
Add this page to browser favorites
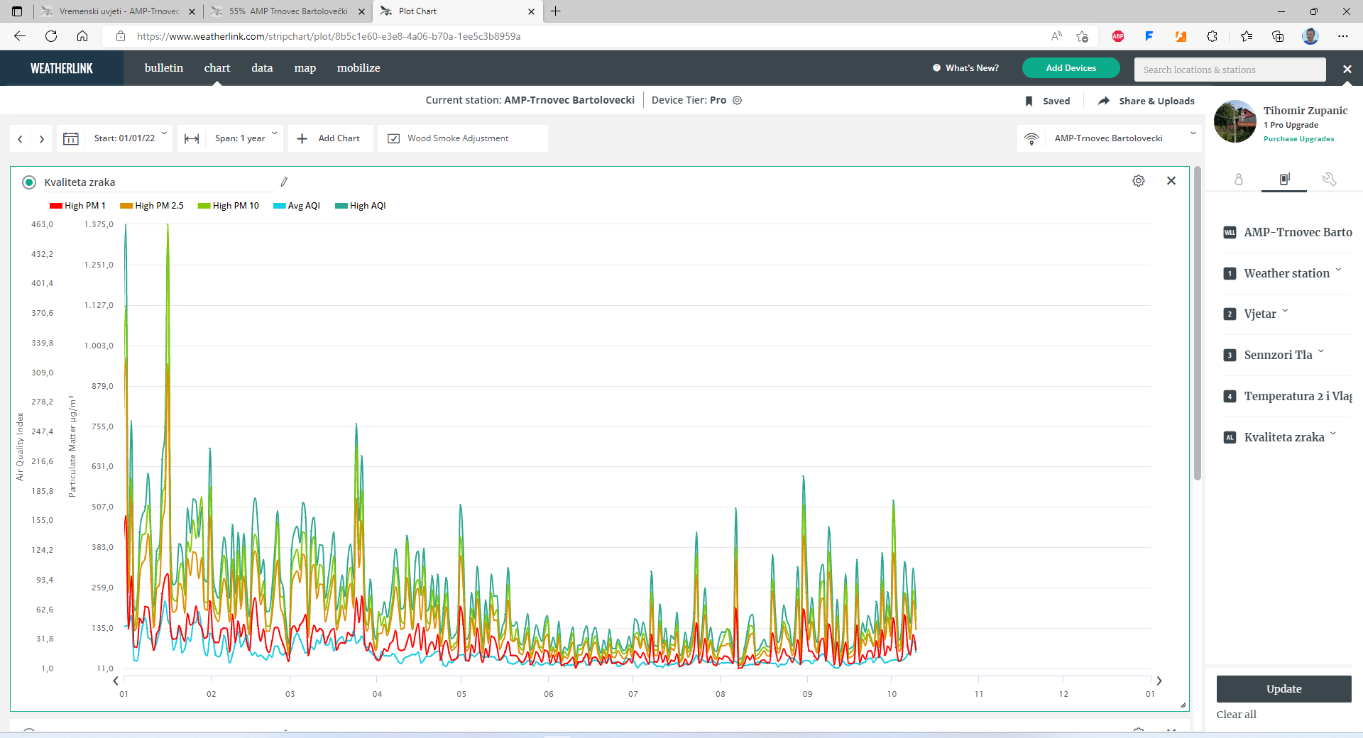point(1082,36)
